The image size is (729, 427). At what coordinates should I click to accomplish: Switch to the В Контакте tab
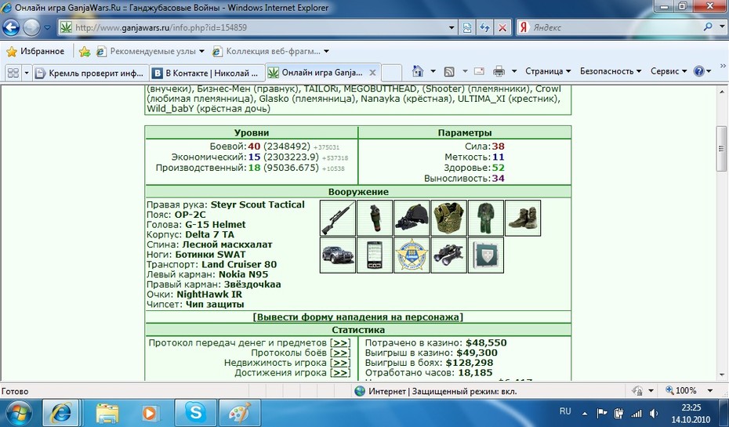206,73
